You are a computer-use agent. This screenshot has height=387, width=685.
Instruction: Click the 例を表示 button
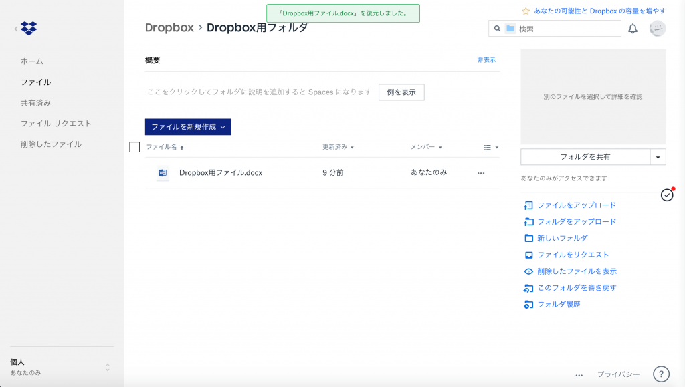pyautogui.click(x=401, y=92)
